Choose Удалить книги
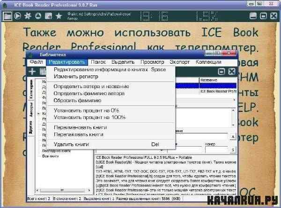The height and width of the screenshot is (208, 281). [111, 144]
